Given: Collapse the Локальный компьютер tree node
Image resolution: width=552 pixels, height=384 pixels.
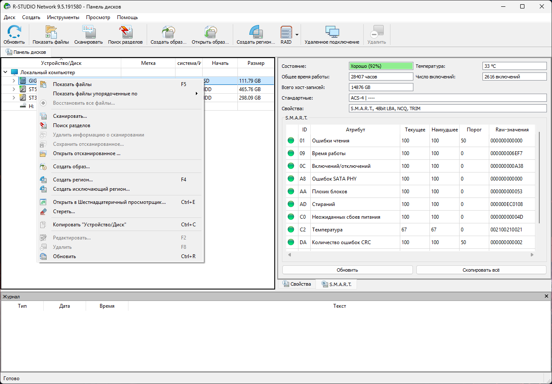Looking at the screenshot, I should coord(6,72).
